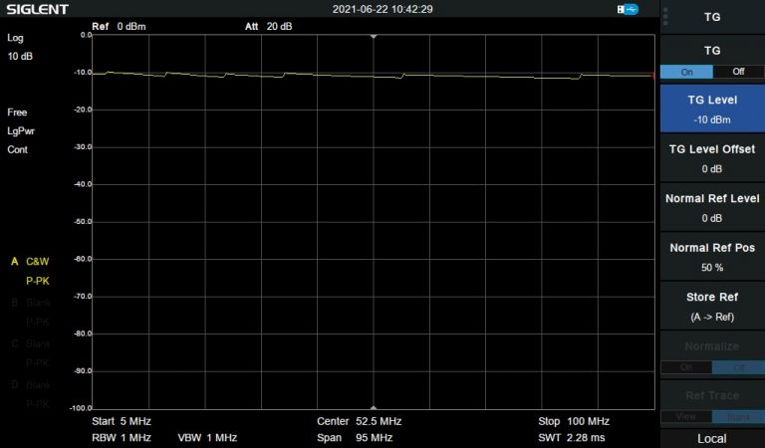Turn tracking generator Off

pos(738,72)
